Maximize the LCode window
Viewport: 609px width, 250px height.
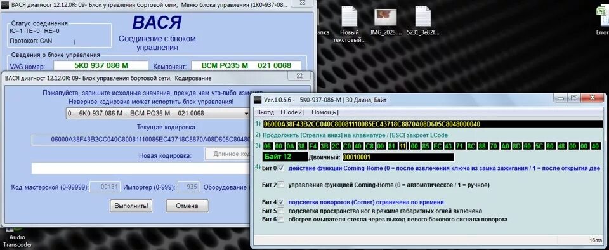click(573, 98)
